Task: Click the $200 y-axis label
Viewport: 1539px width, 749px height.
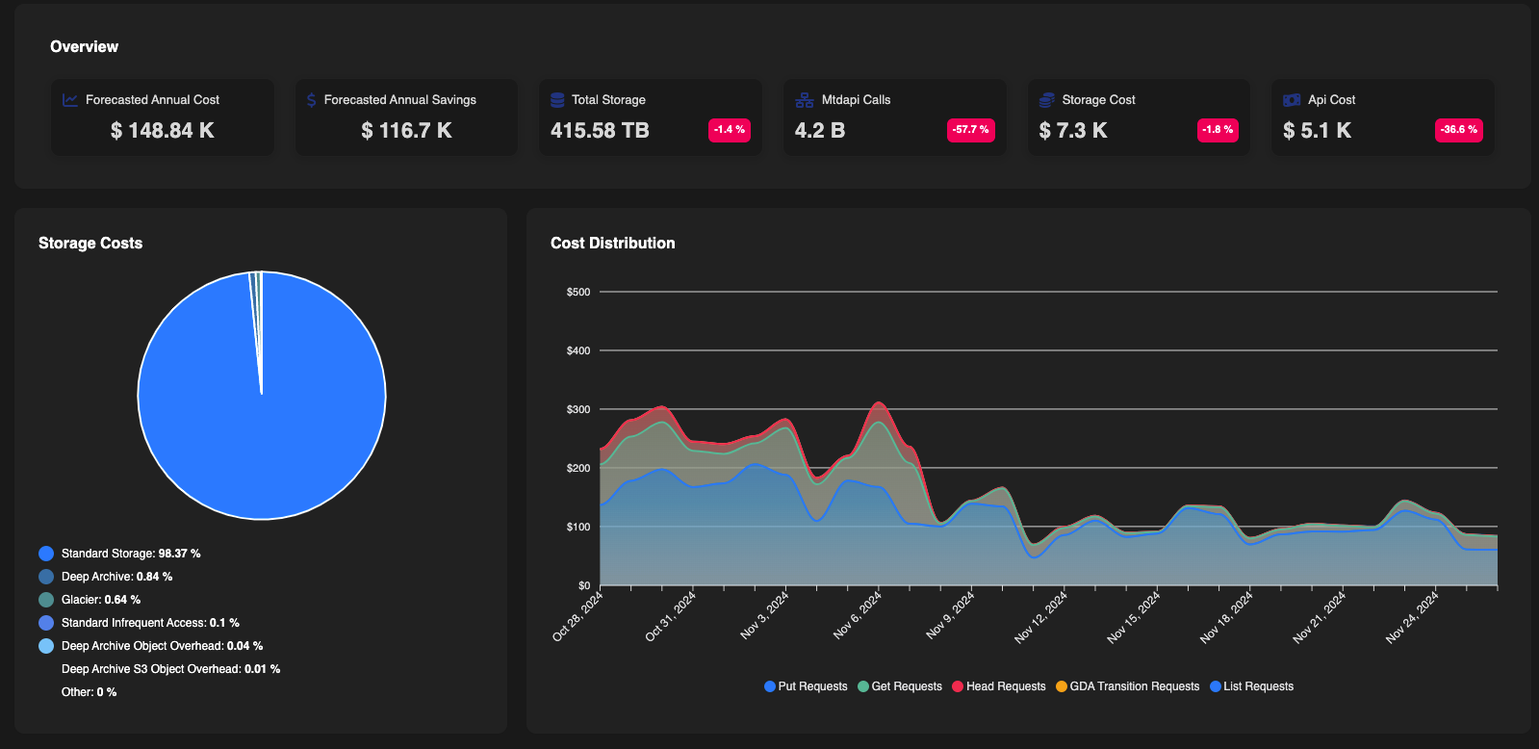Action: tap(578, 468)
